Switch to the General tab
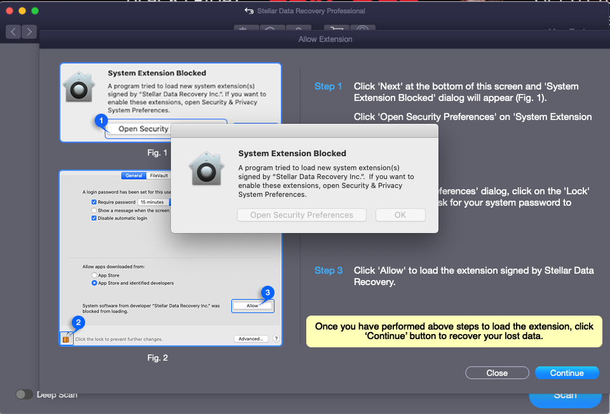610x414 pixels. [134, 175]
